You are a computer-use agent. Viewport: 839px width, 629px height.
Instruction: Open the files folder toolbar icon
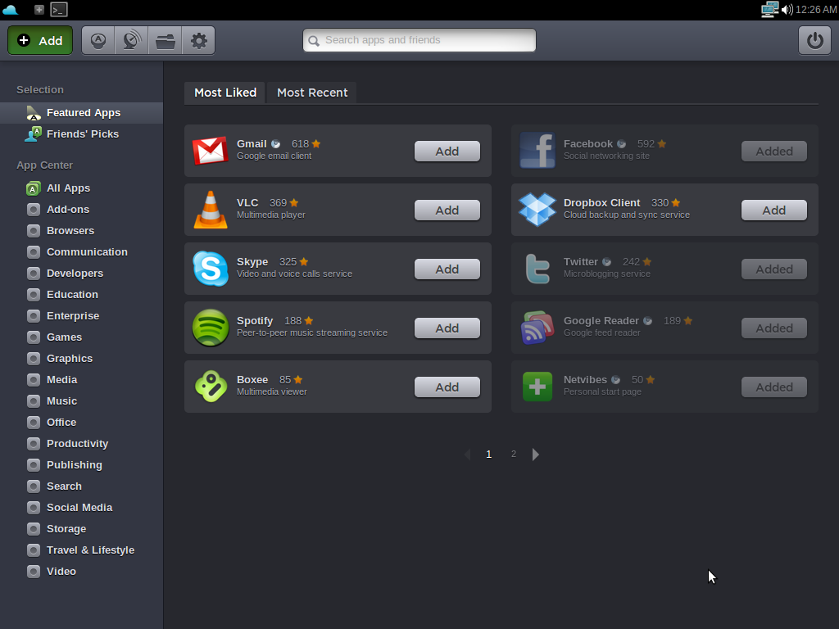coord(166,41)
